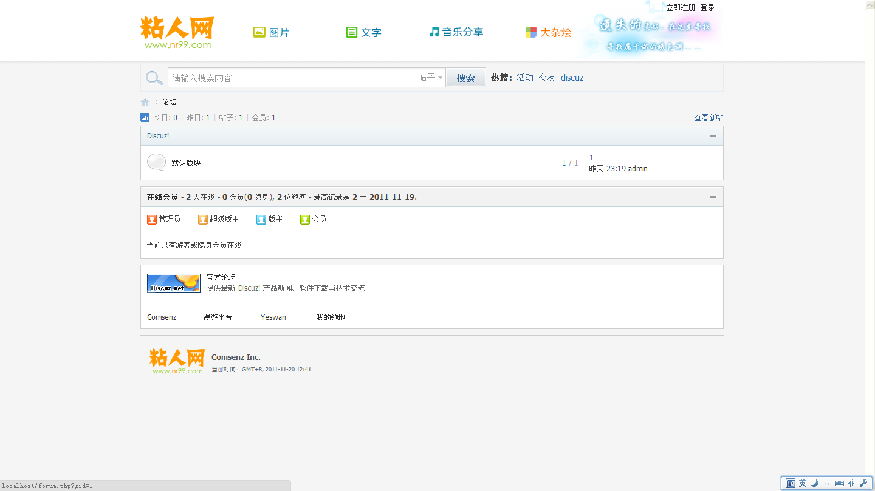The width and height of the screenshot is (875, 491).
Task: Click Yeswan friend link
Action: point(273,317)
